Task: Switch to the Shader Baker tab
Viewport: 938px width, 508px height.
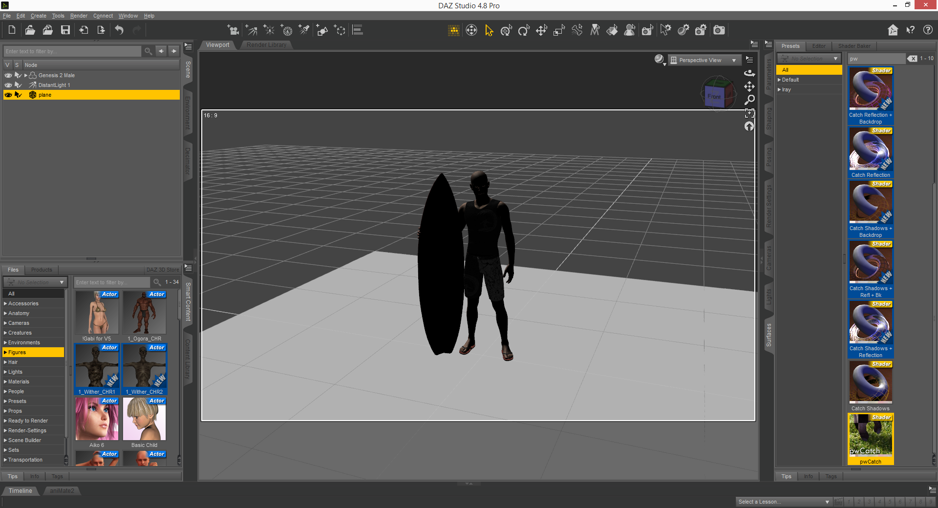Action: [x=854, y=46]
